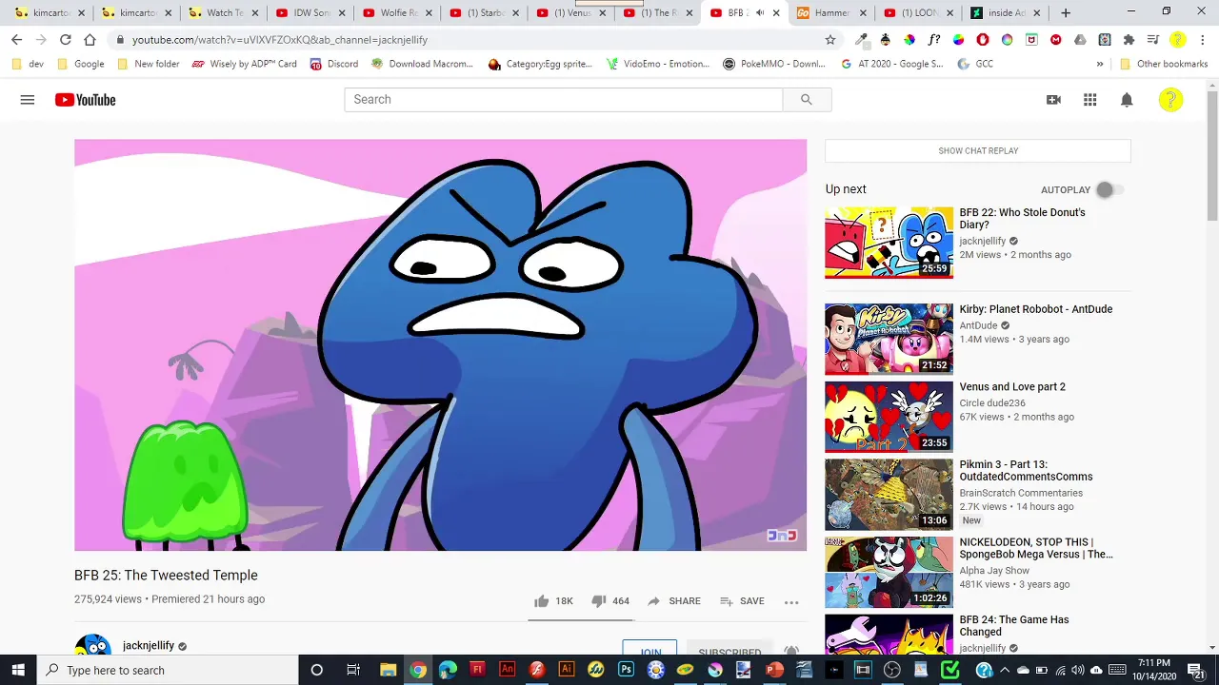Open BFB 24: The Game Has Changed title
The width and height of the screenshot is (1219, 685).
click(1013, 625)
